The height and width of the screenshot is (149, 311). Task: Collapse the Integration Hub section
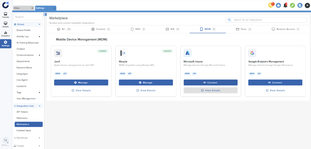click(39, 106)
